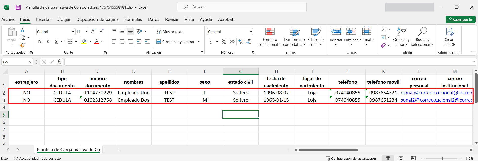Open the General number format dropdown
The image size is (478, 161).
point(251,32)
